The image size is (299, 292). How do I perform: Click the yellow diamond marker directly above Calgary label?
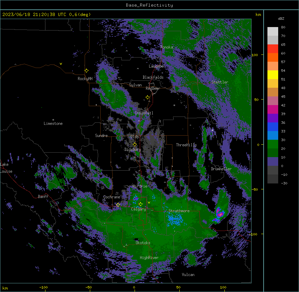pos(140,204)
